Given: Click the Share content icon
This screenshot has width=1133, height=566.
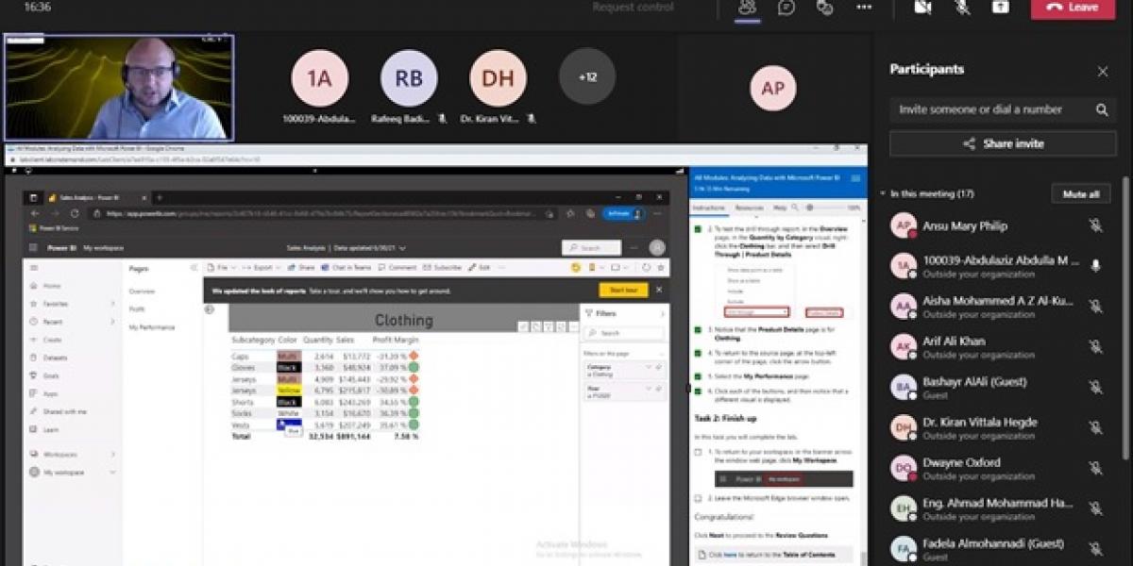Looking at the screenshot, I should pos(1001,8).
